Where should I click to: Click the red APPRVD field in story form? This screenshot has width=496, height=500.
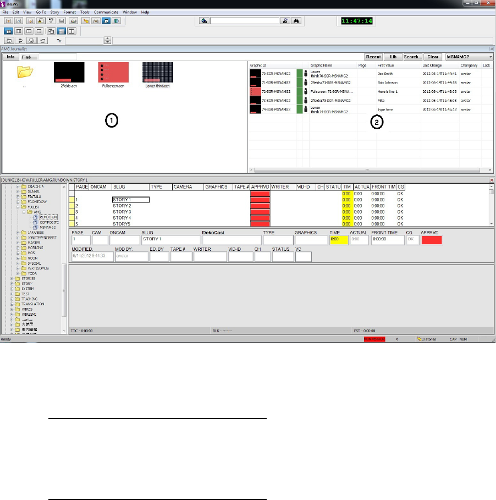(432, 240)
